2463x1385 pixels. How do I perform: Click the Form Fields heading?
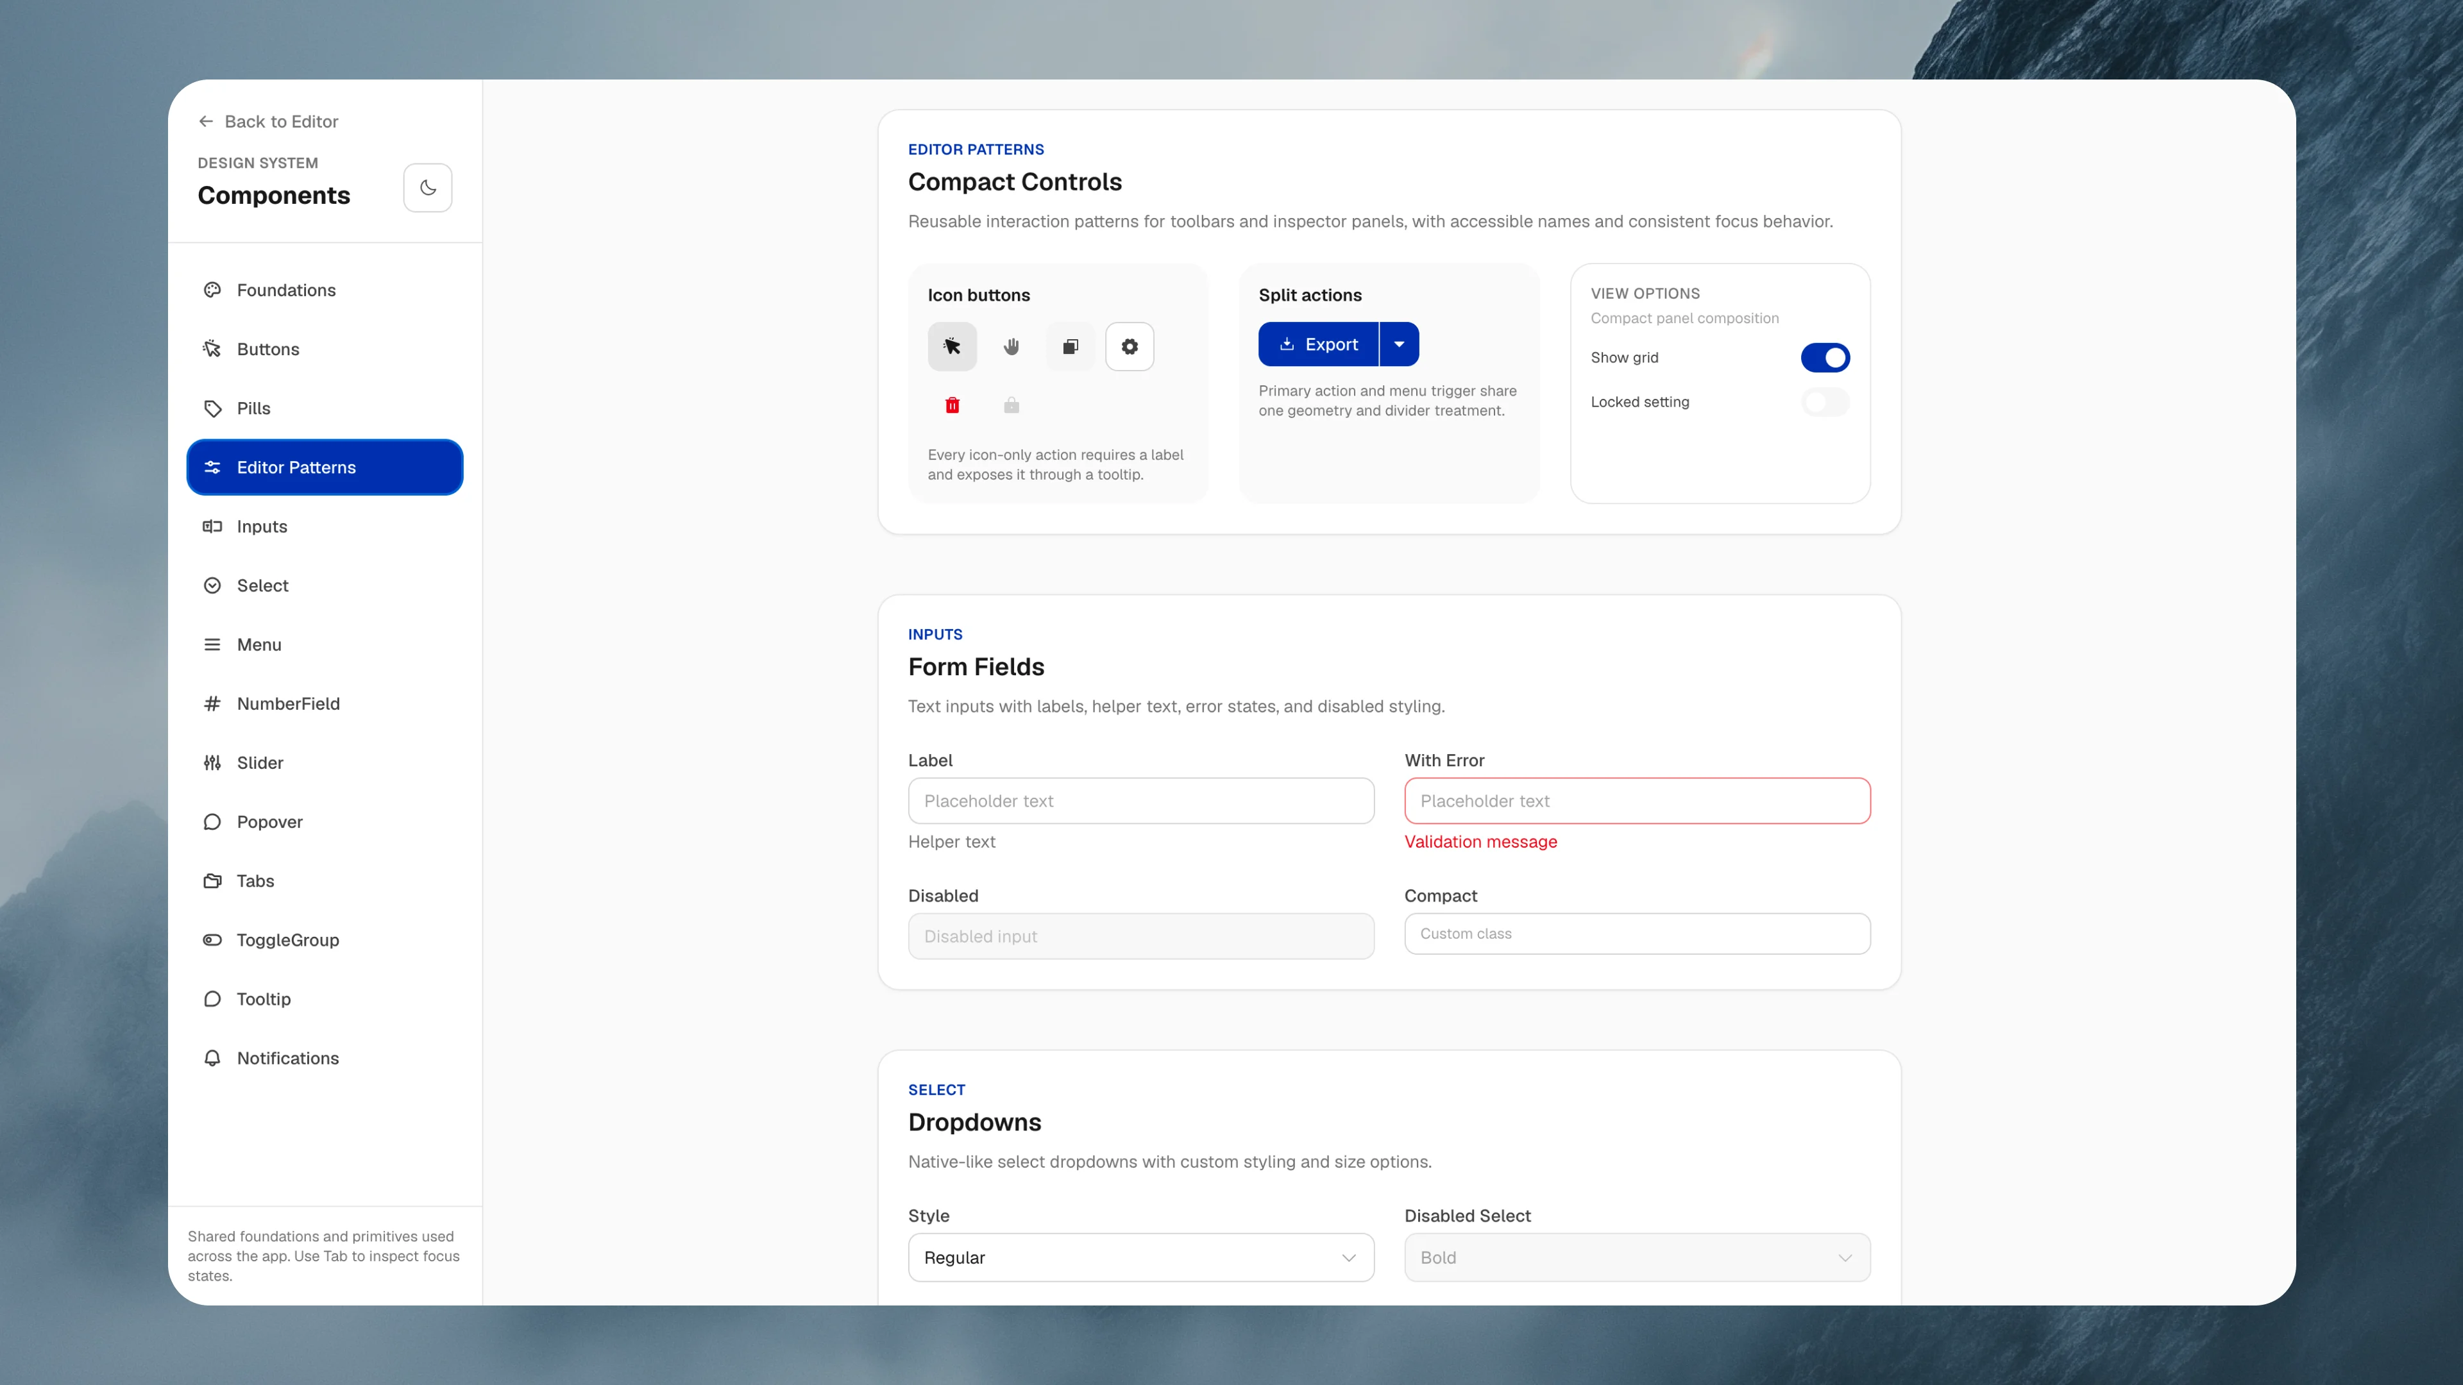tap(975, 666)
